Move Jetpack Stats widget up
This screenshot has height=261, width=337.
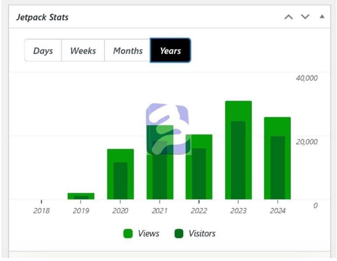click(289, 17)
